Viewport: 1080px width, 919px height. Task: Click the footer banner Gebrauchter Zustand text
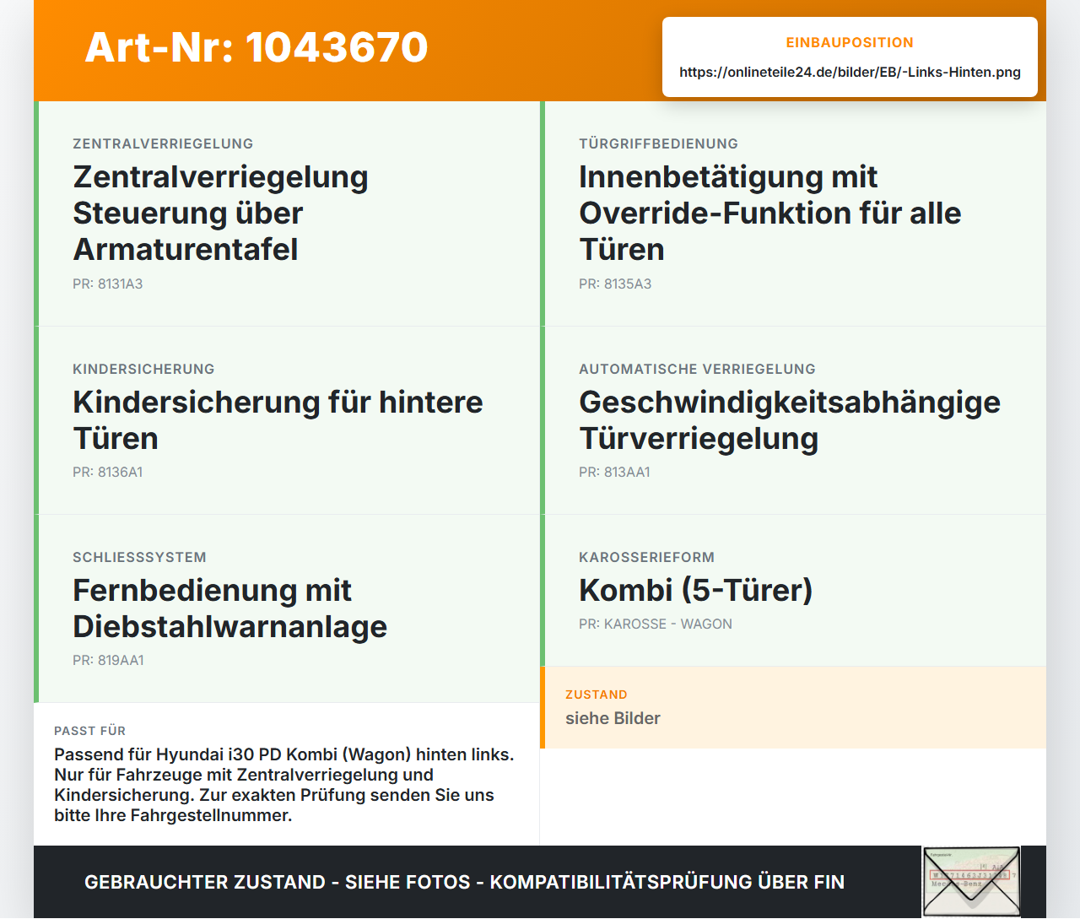(464, 882)
